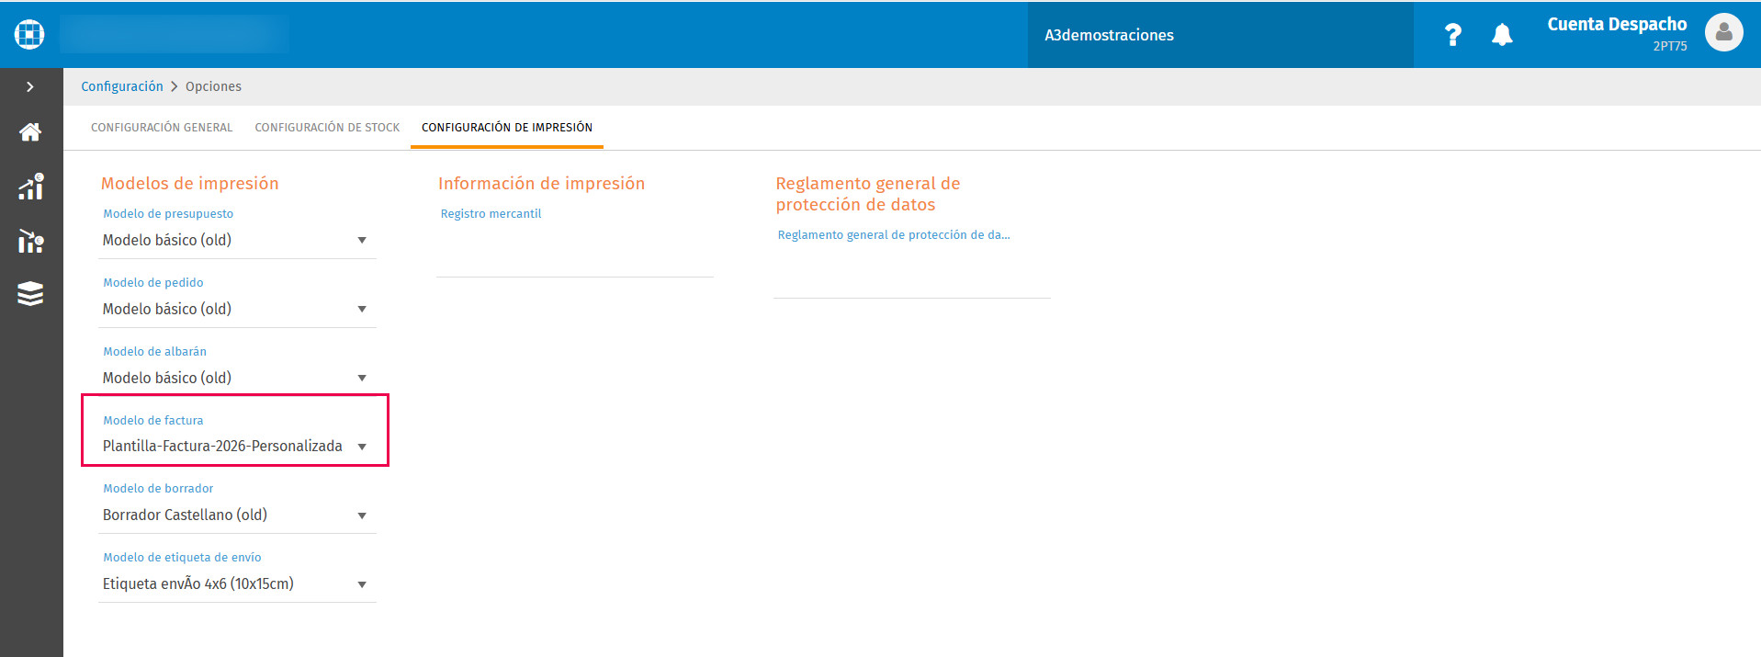Viewport: 1761px width, 657px height.
Task: Open notifications bell icon
Action: [x=1502, y=35]
